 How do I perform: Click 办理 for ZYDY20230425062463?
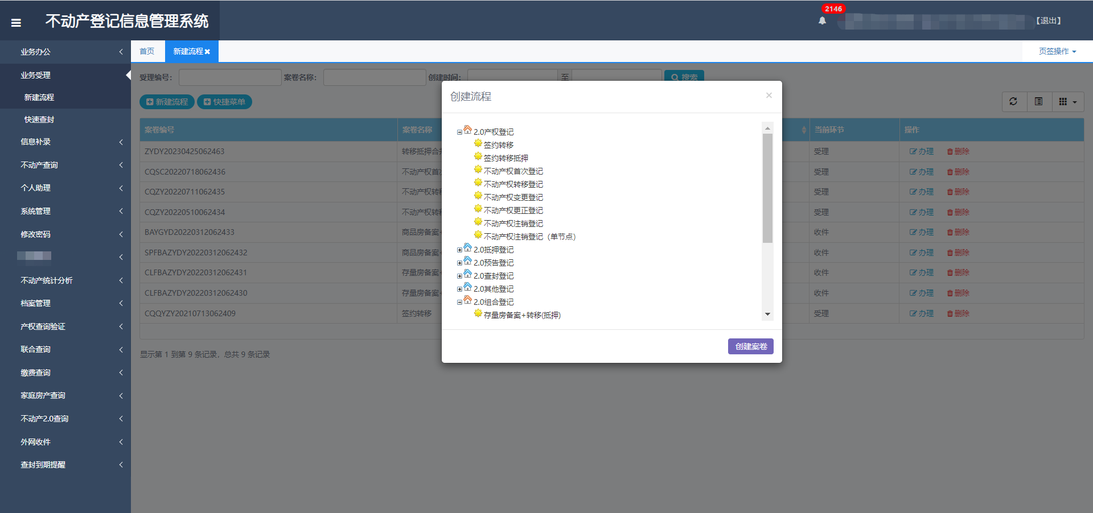(922, 151)
